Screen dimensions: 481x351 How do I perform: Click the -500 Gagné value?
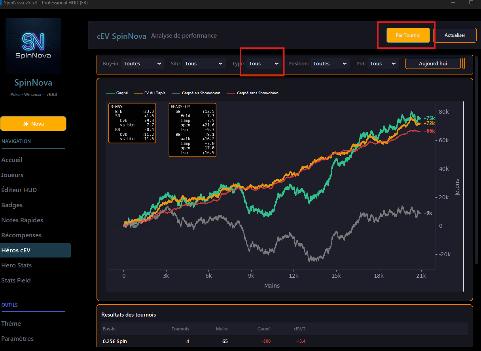(266, 341)
